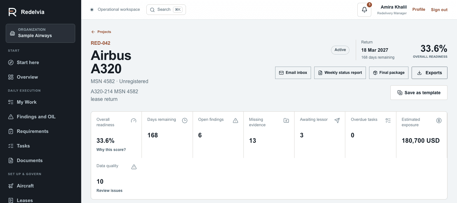Image resolution: width=457 pixels, height=203 pixels.
Task: Click the folder icon on Missing evidence card
Action: point(286,121)
